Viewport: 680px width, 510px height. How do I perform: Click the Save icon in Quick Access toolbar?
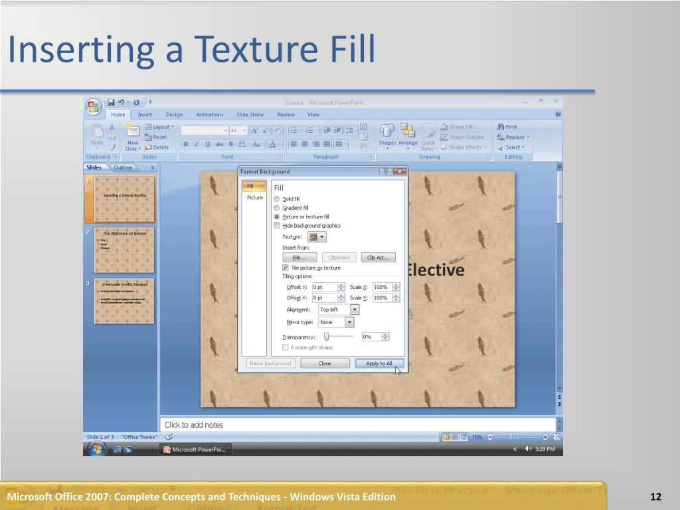click(111, 102)
